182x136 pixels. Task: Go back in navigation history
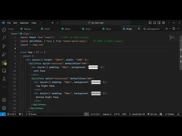point(53,23)
